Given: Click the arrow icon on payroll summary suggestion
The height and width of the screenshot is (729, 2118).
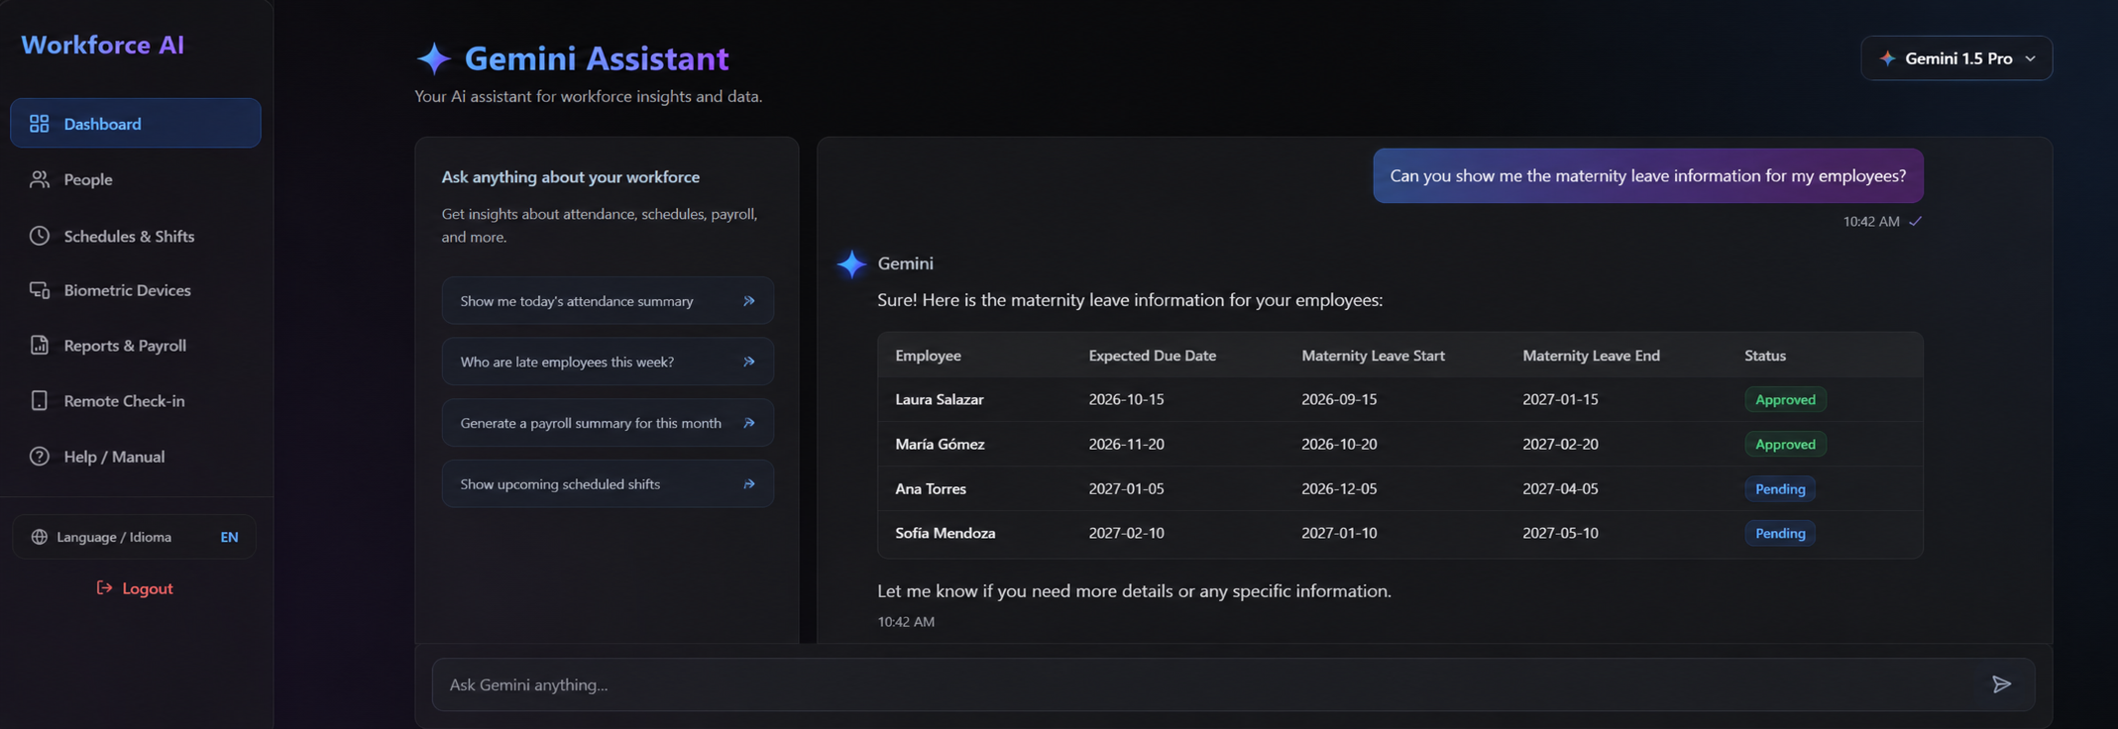Looking at the screenshot, I should click(749, 423).
